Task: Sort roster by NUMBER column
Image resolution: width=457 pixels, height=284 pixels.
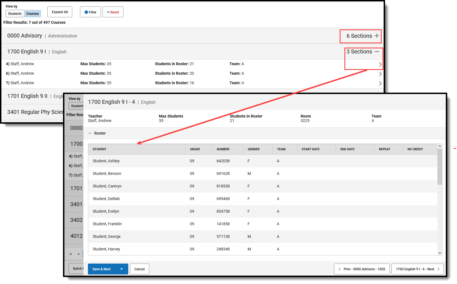Action: coord(227,149)
